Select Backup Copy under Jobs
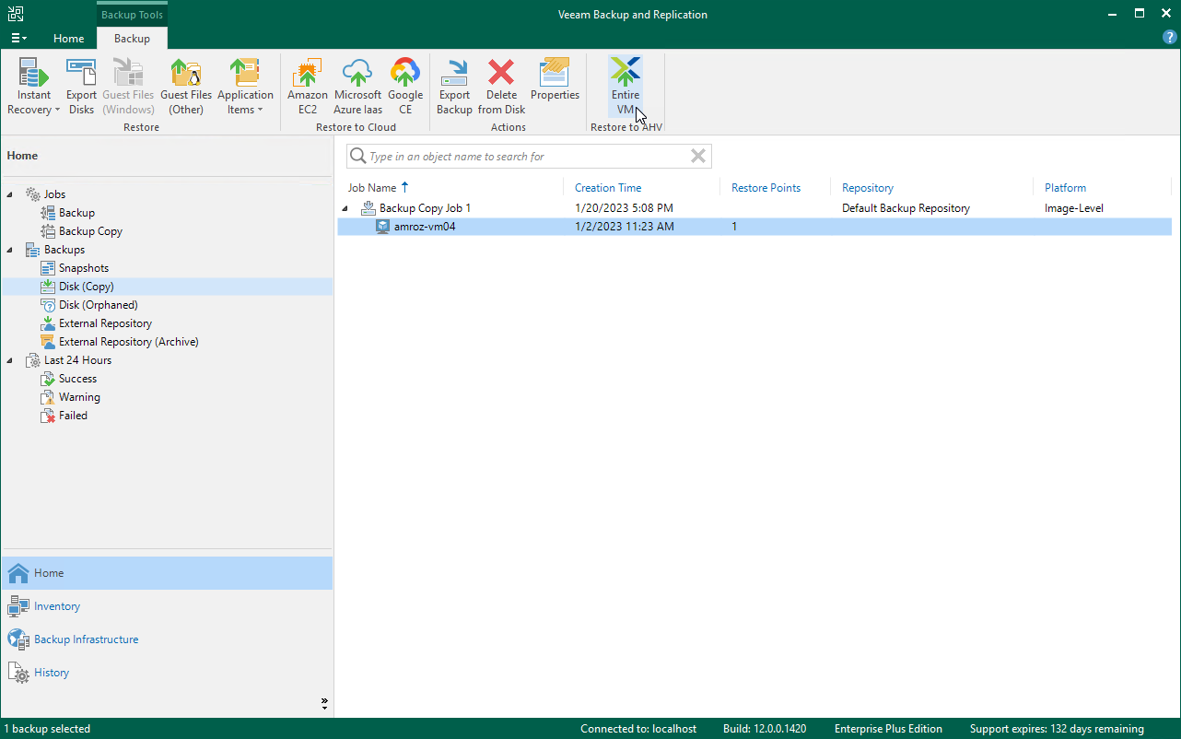The width and height of the screenshot is (1181, 739). tap(90, 231)
